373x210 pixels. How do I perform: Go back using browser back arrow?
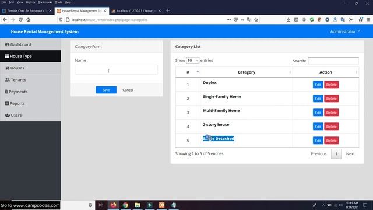pyautogui.click(x=5, y=20)
